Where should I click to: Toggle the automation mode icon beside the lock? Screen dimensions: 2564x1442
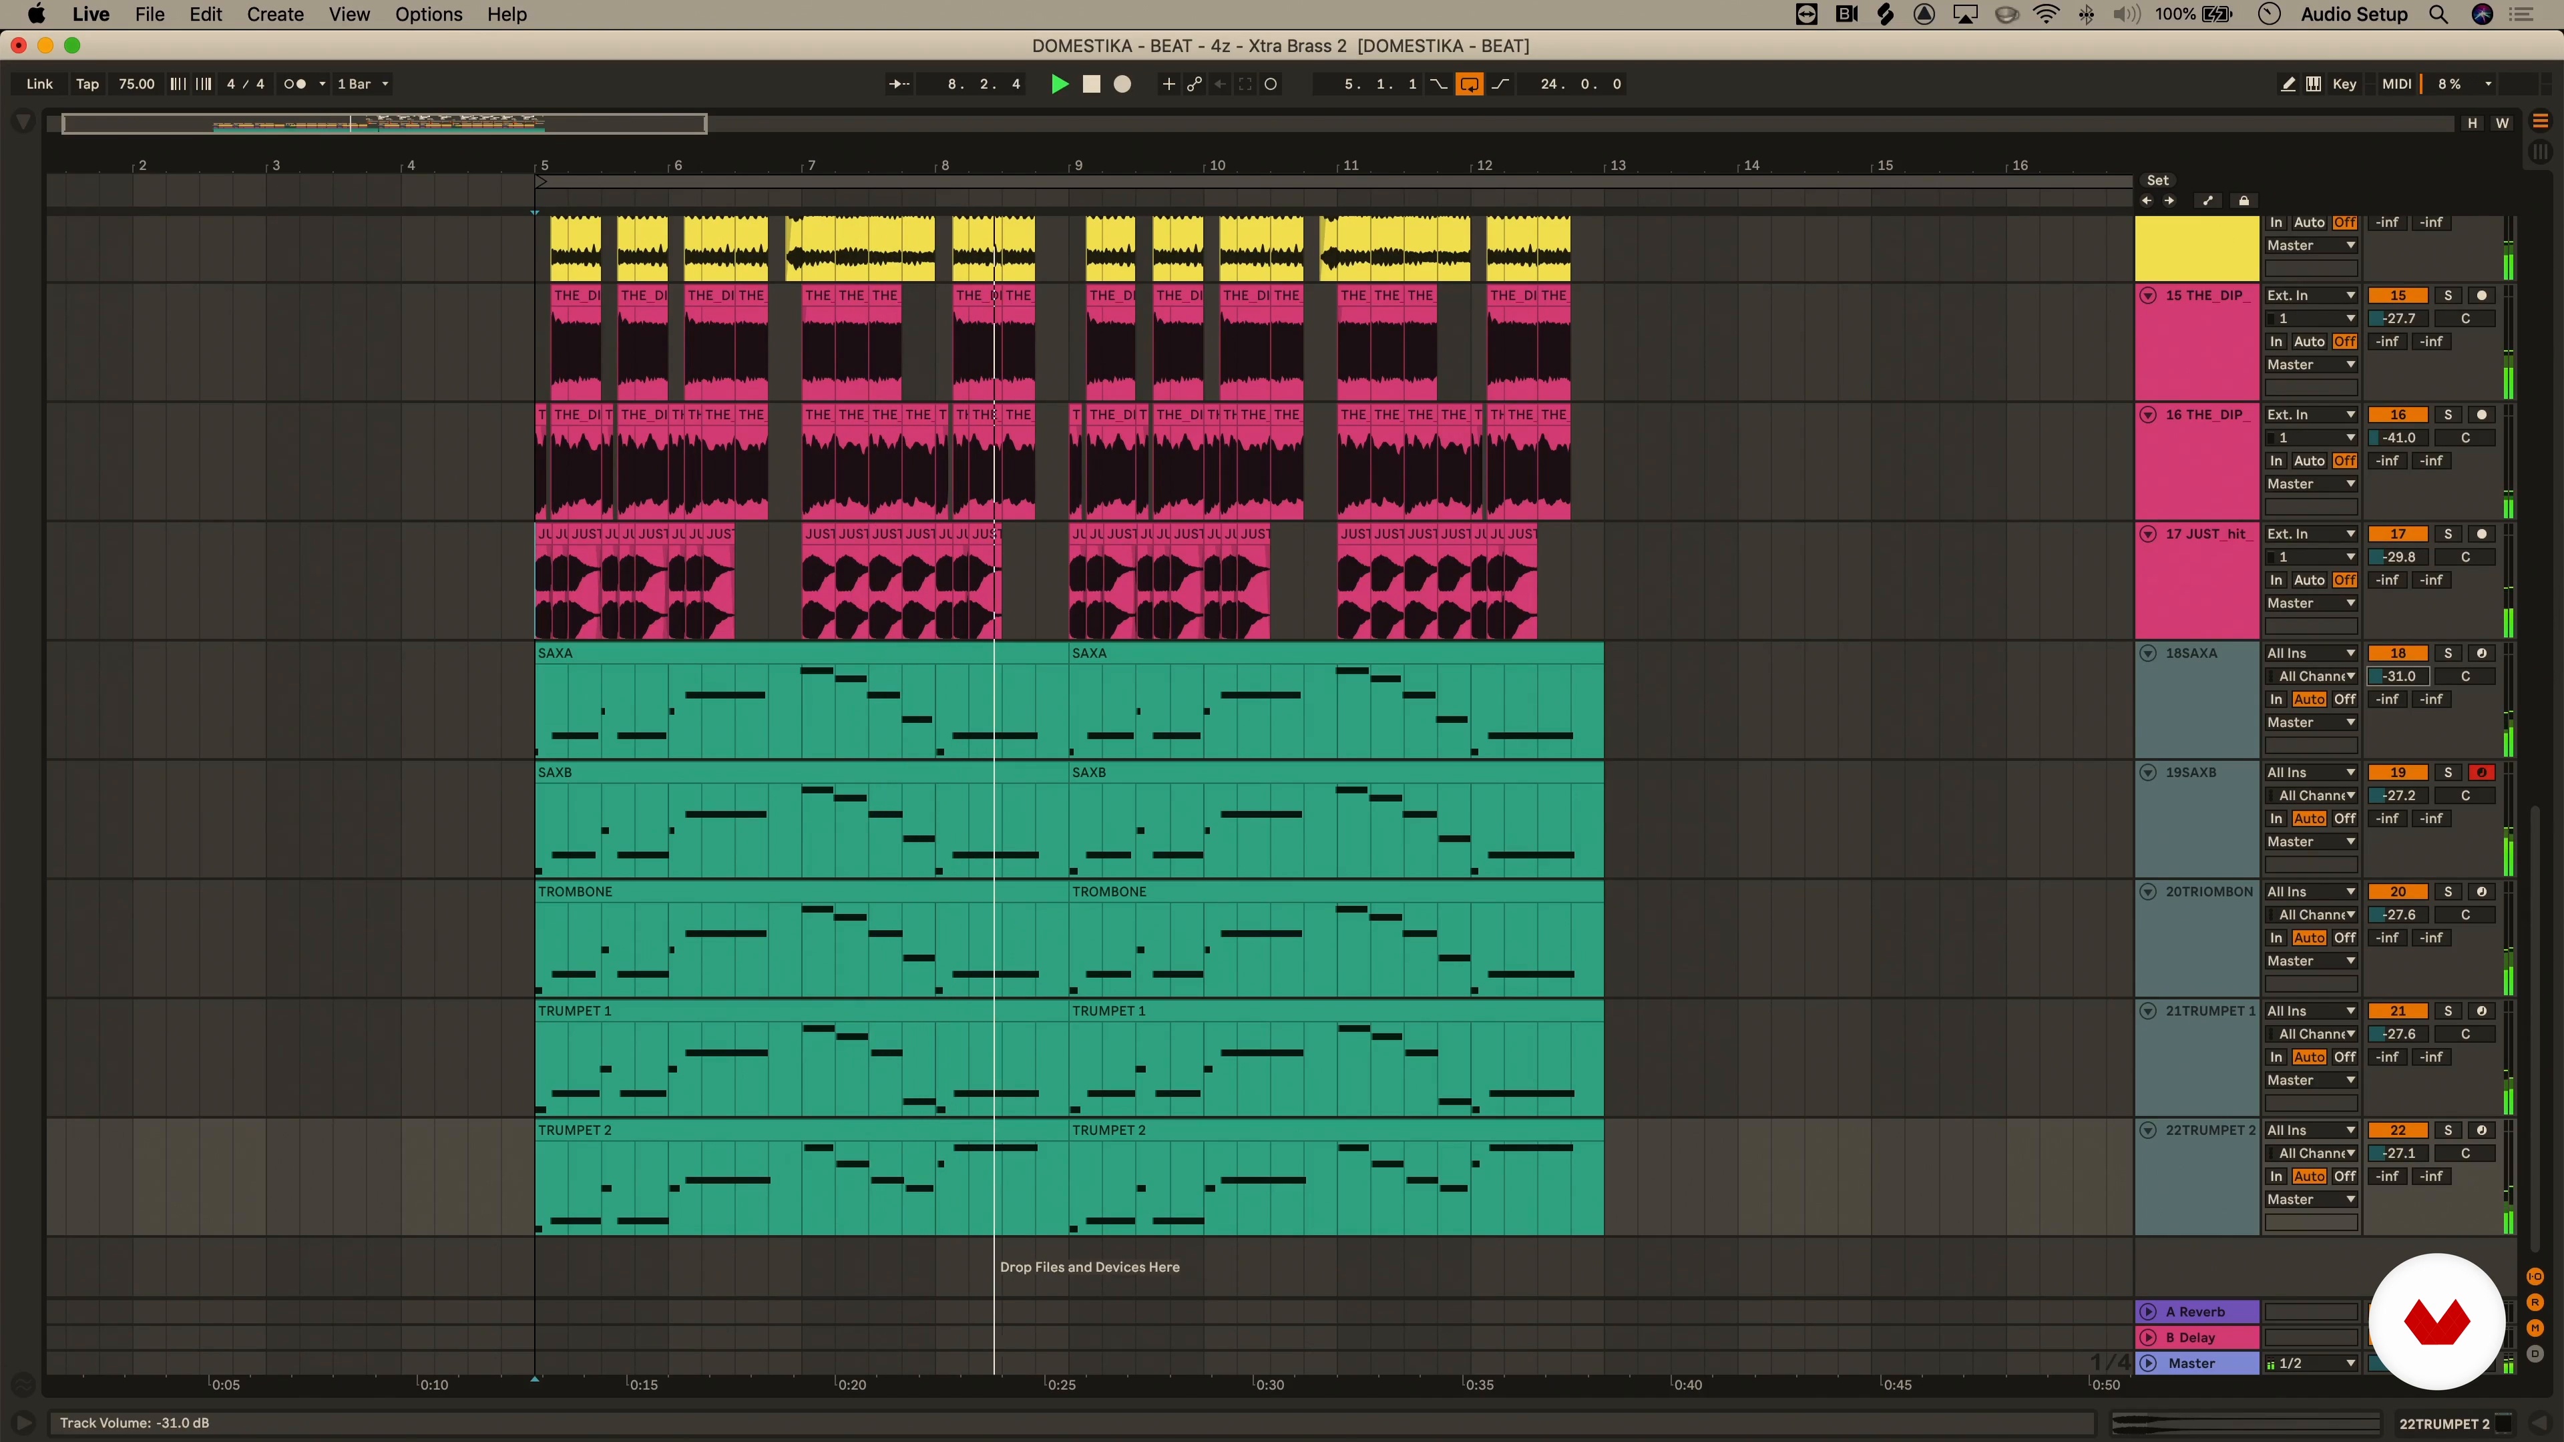pos(2207,201)
